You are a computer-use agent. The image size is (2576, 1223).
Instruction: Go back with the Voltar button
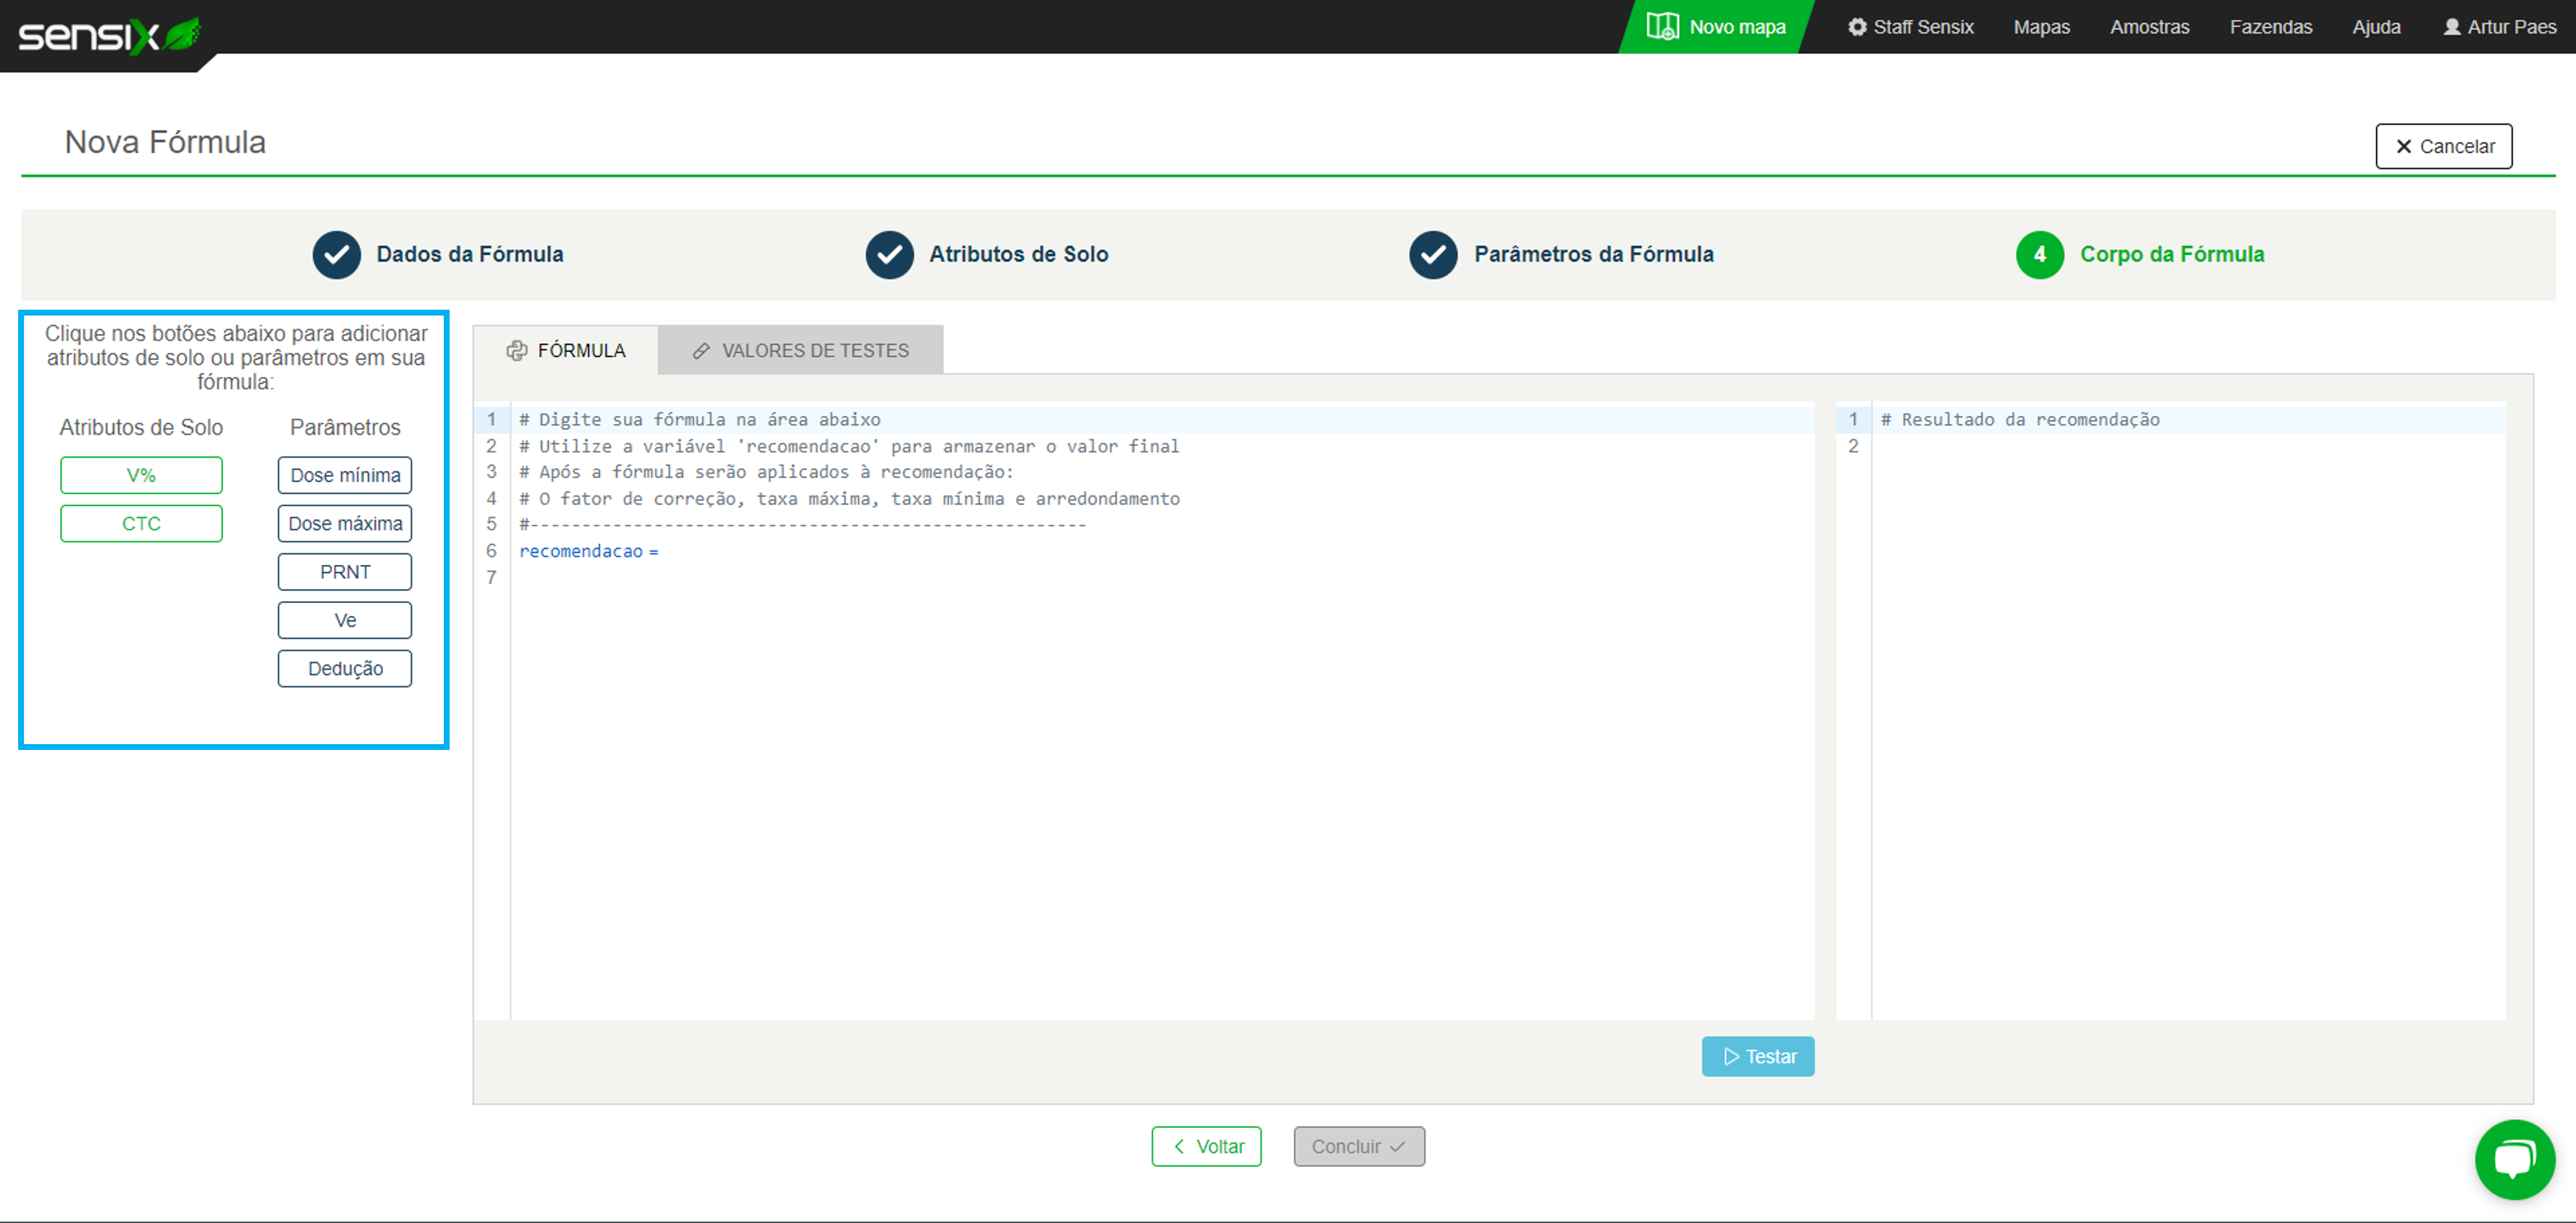tap(1206, 1146)
